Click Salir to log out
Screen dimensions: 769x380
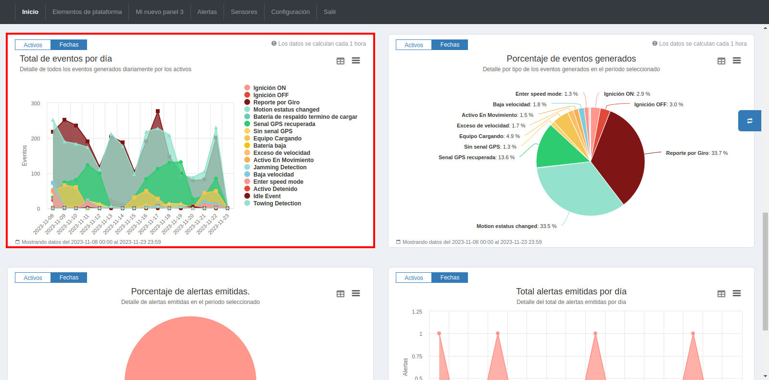click(330, 12)
